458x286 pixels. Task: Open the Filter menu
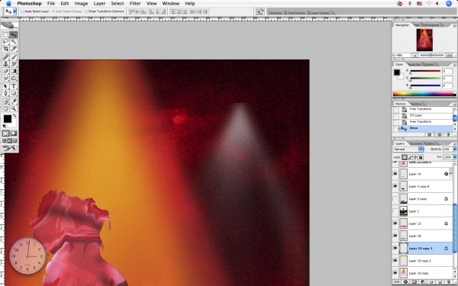click(x=135, y=4)
